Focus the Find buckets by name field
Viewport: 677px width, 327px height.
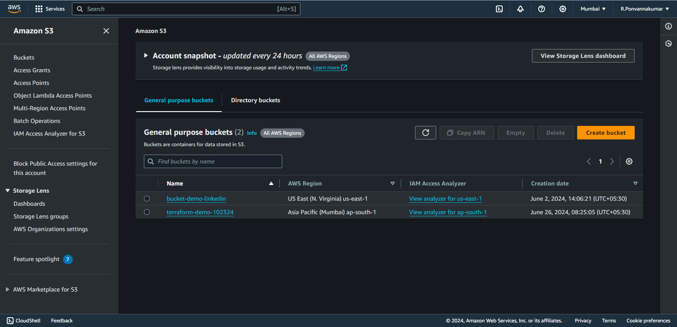(213, 161)
